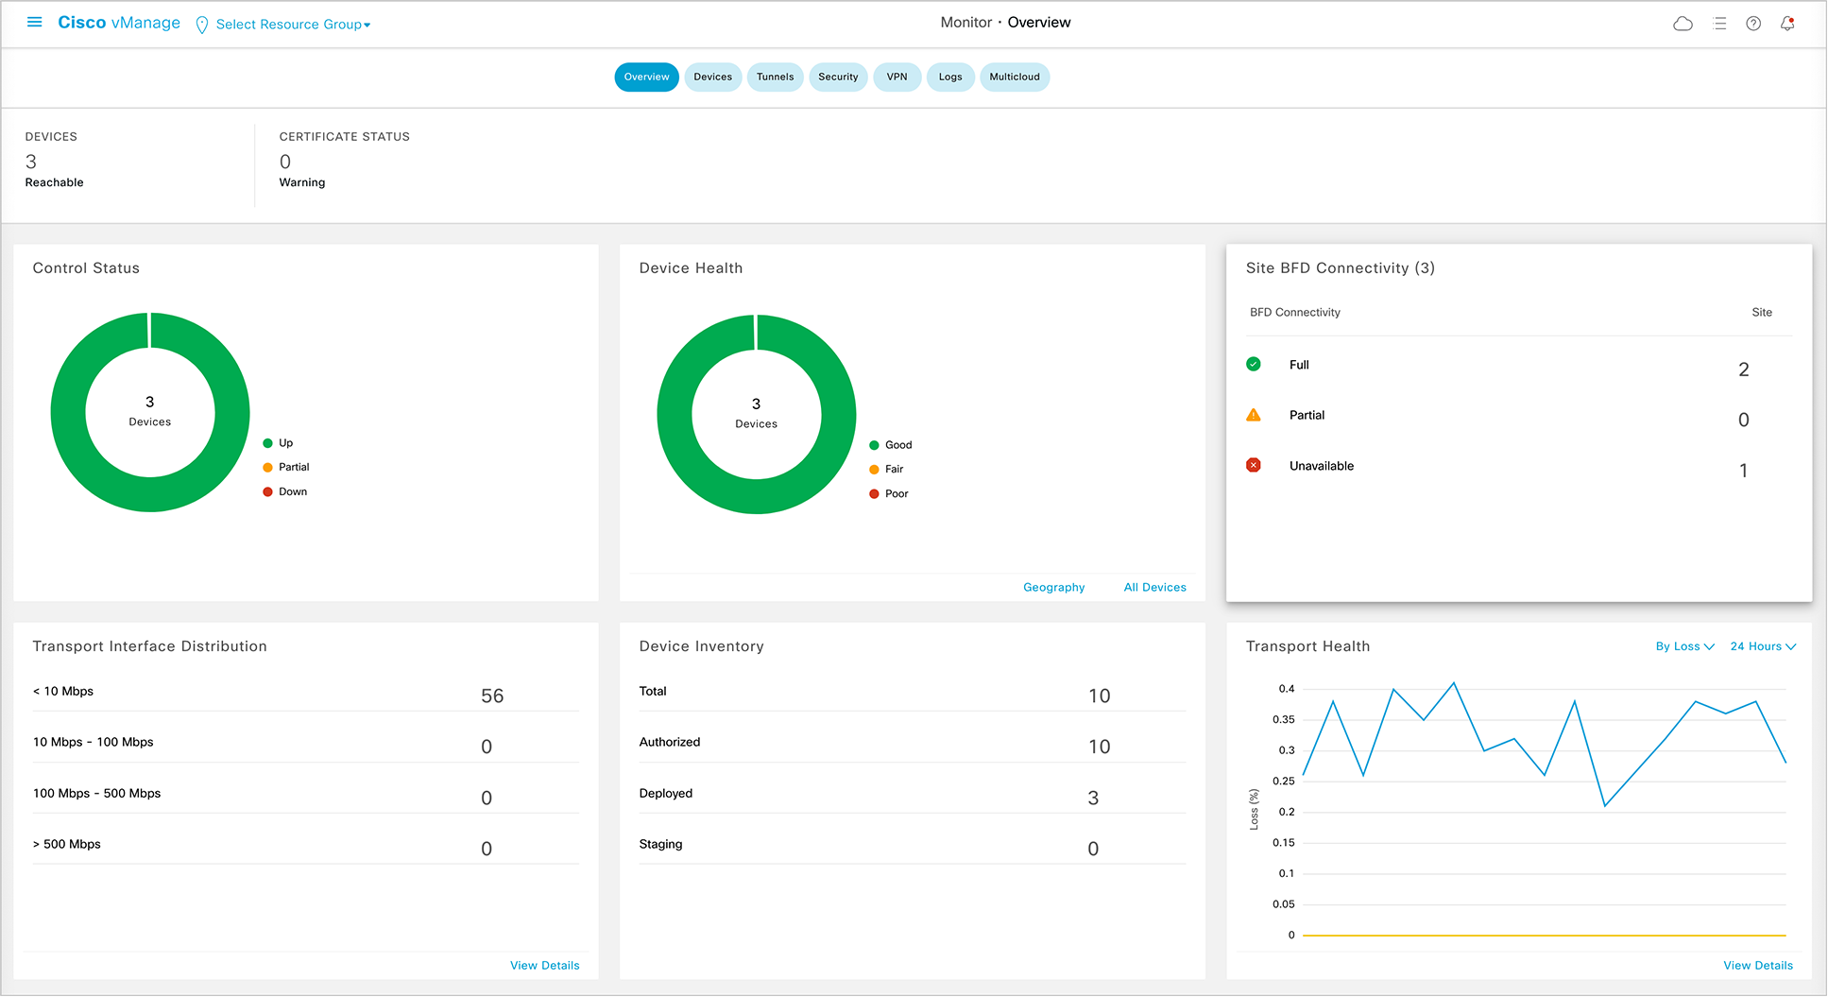Open the notifications bell icon

click(x=1787, y=24)
